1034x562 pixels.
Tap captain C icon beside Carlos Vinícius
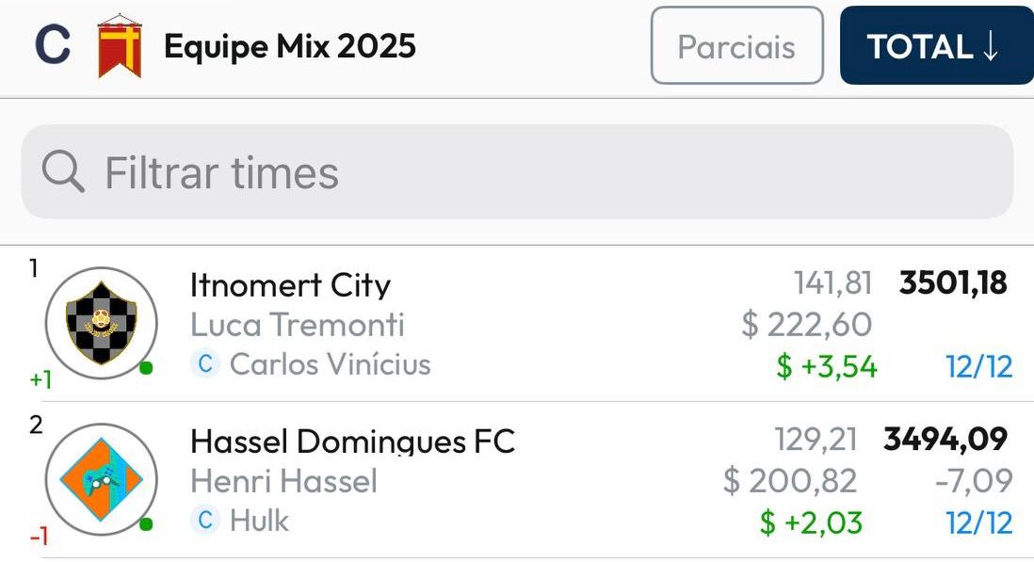[204, 364]
